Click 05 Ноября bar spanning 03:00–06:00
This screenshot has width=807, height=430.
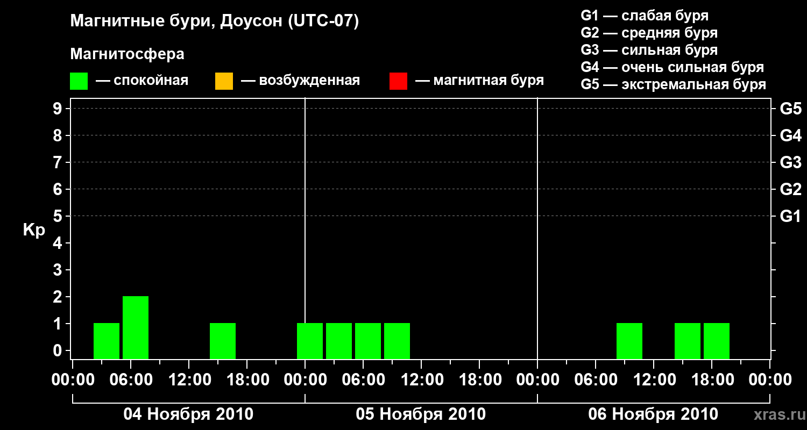pos(339,341)
